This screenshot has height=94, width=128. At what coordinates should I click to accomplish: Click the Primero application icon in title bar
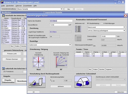click(x=2, y=2)
